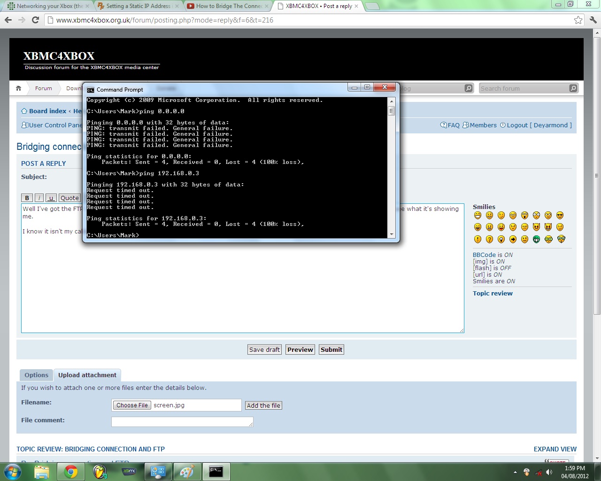Open the Command Prompt system menu icon
Viewport: 601px width, 481px height.
[91, 90]
